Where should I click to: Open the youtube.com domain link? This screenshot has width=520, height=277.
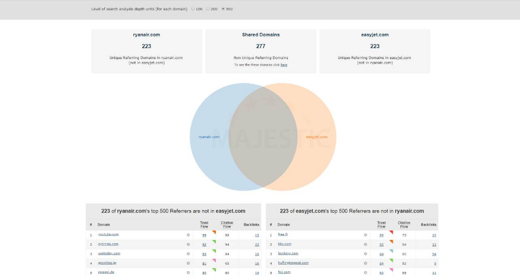[x=108, y=234]
